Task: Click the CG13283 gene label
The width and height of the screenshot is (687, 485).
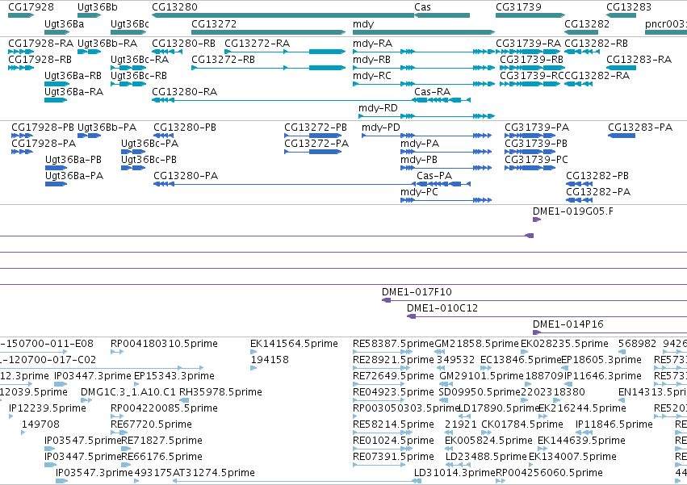Action: (629, 7)
